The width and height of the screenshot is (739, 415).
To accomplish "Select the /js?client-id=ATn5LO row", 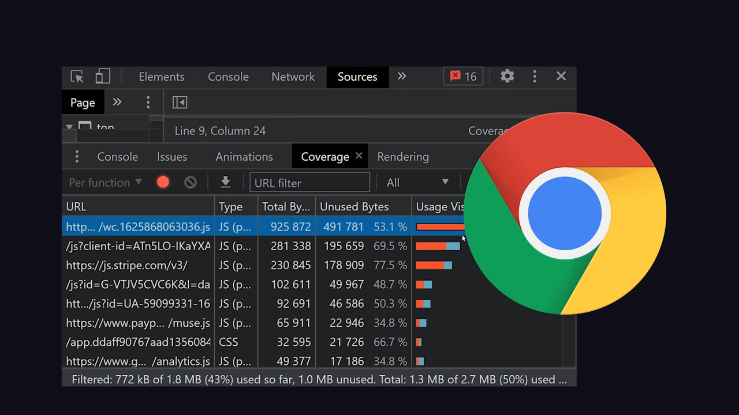I will [263, 246].
